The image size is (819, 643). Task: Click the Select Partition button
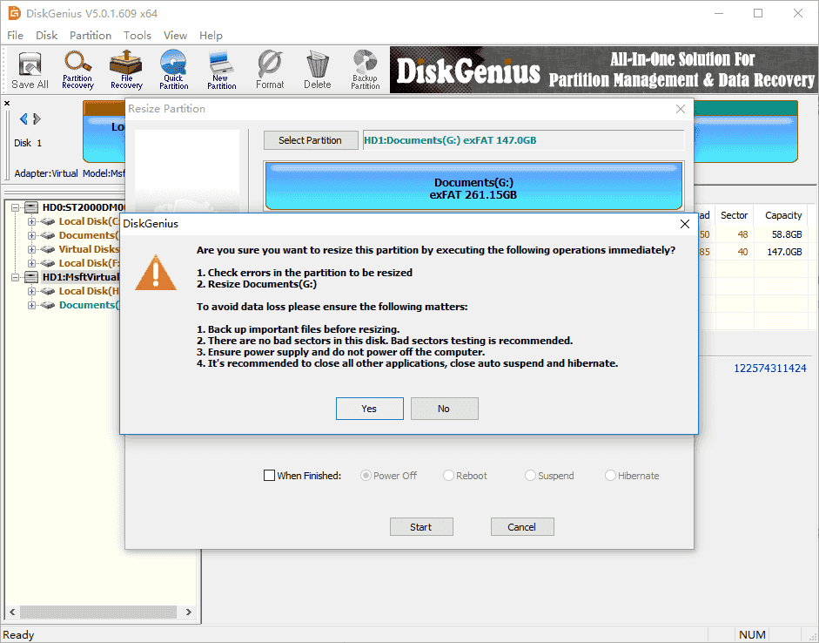pyautogui.click(x=310, y=140)
